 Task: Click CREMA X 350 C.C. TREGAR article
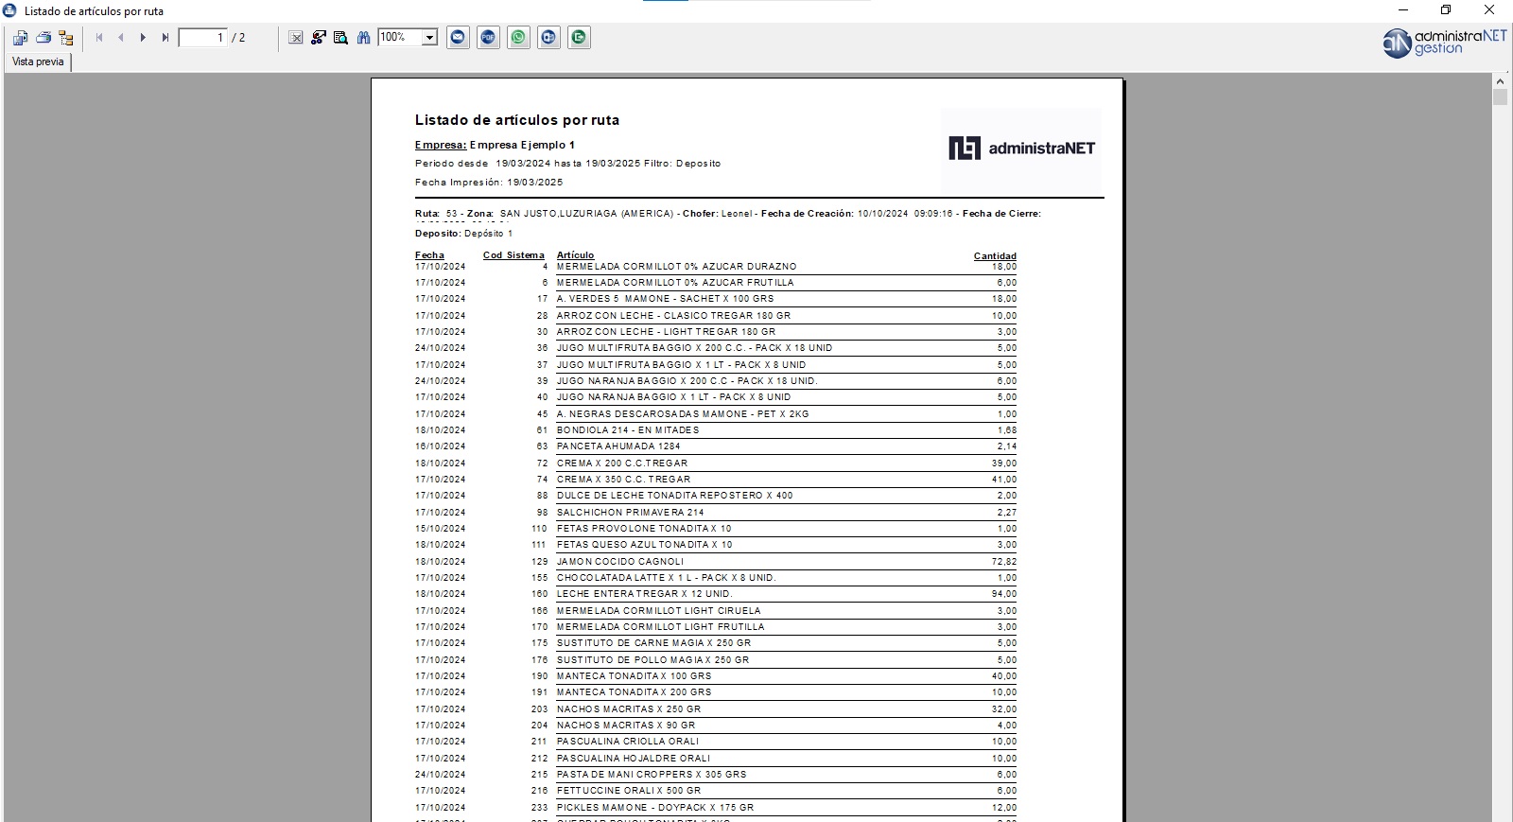pyautogui.click(x=624, y=480)
